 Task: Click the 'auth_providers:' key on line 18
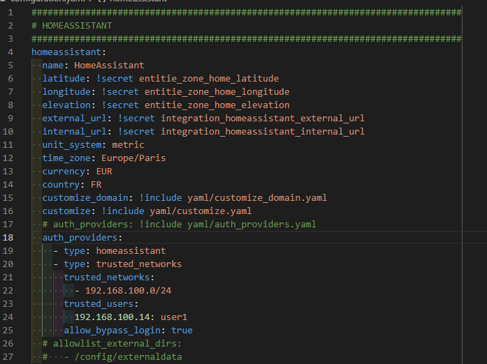[82, 238]
